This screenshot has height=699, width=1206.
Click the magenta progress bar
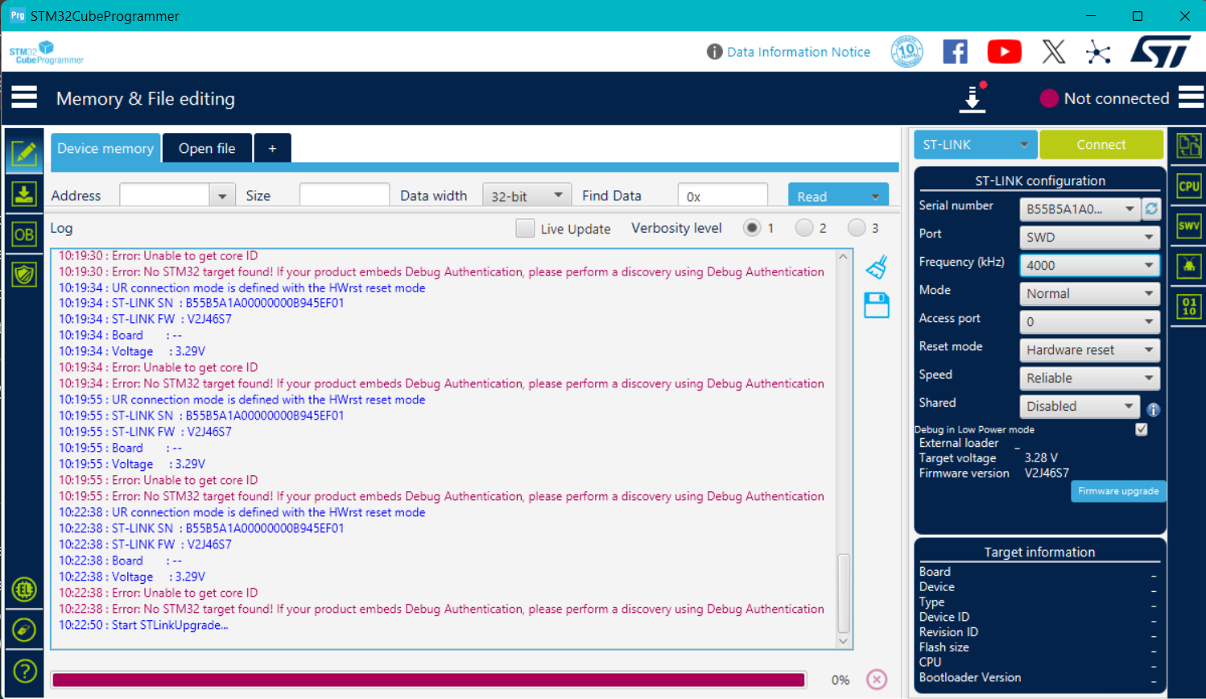[428, 680]
